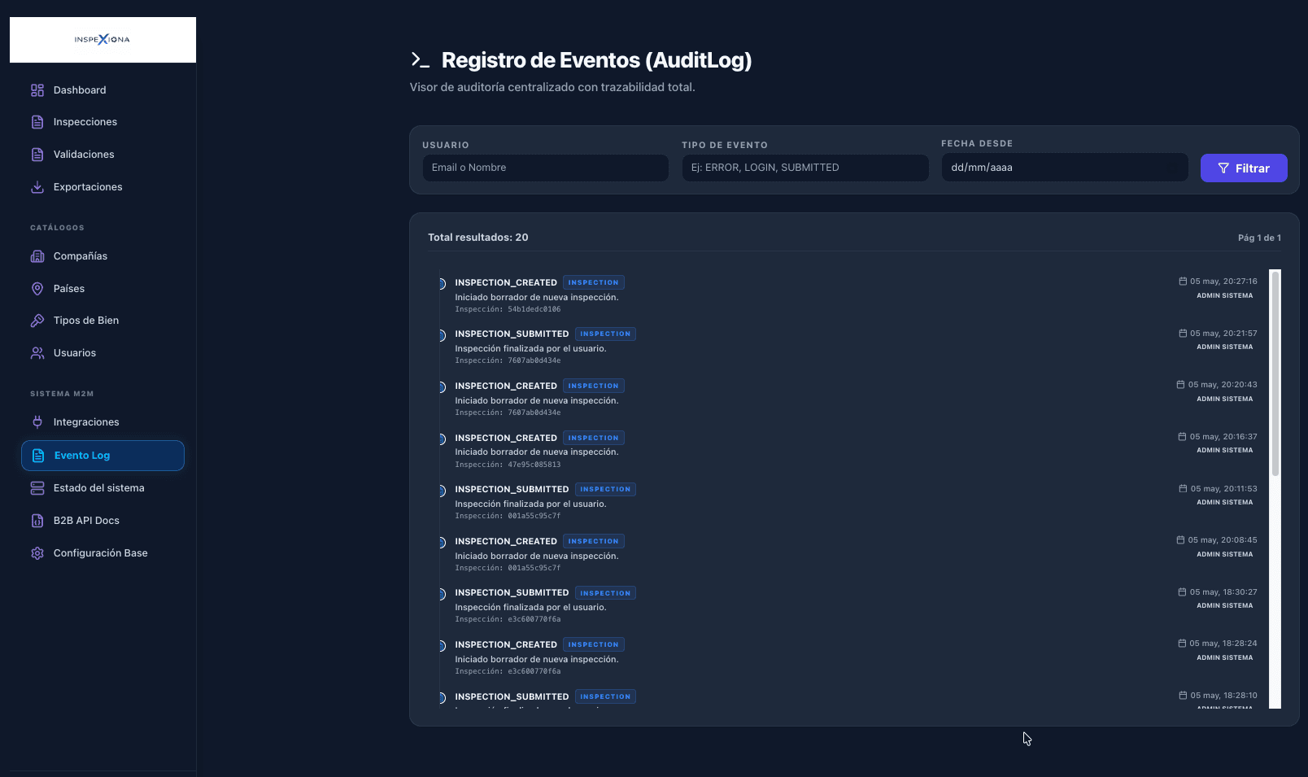This screenshot has height=777, width=1308.
Task: Click the 'Pág 1 de 1' indicator
Action: pos(1259,238)
